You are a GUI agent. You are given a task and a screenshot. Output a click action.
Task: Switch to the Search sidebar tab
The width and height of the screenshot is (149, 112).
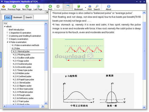[x=29, y=17]
